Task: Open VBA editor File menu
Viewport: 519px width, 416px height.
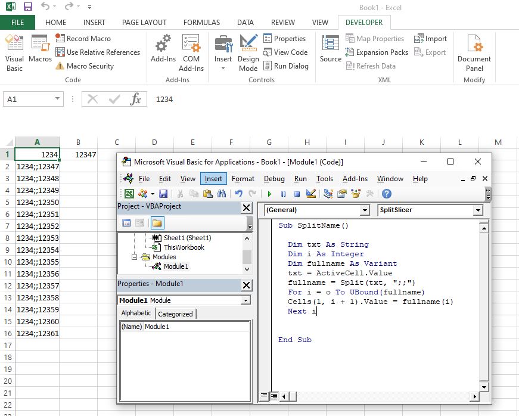Action: [144, 179]
